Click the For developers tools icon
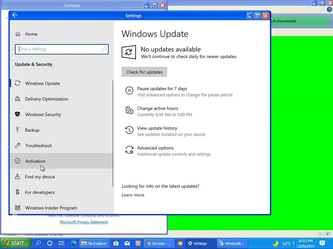This screenshot has width=333, height=249. [18, 192]
